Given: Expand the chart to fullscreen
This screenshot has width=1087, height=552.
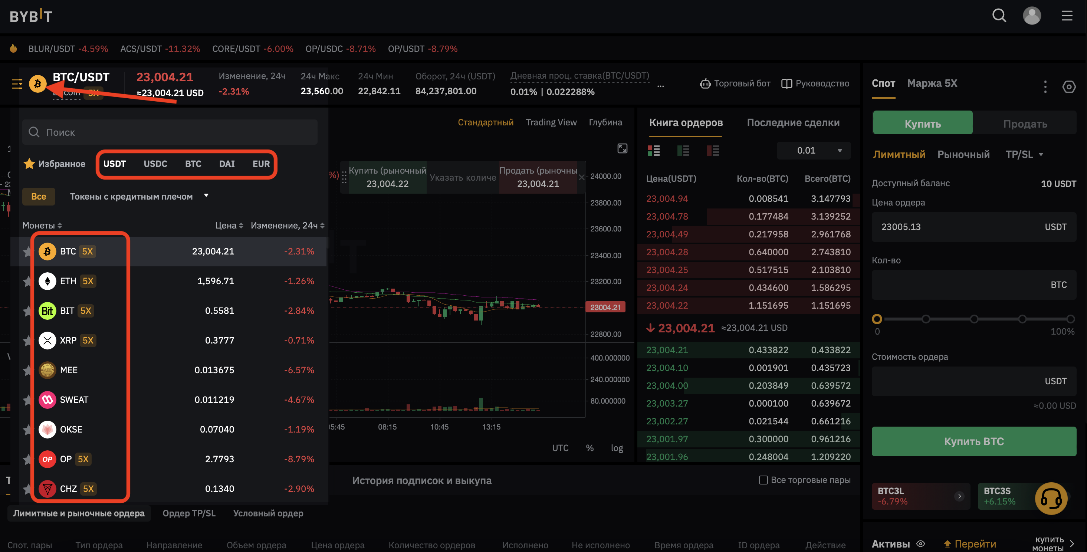Looking at the screenshot, I should tap(622, 148).
